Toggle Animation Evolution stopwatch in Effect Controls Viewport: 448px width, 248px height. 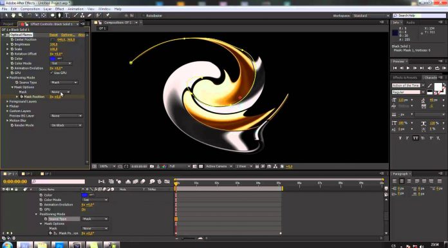[x=12, y=68]
